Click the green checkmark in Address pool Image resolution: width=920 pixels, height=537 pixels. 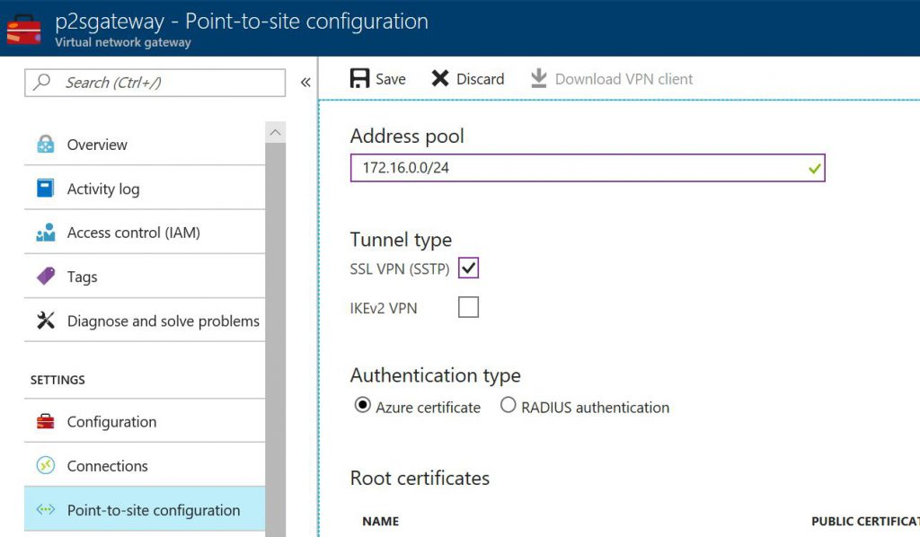click(x=814, y=169)
